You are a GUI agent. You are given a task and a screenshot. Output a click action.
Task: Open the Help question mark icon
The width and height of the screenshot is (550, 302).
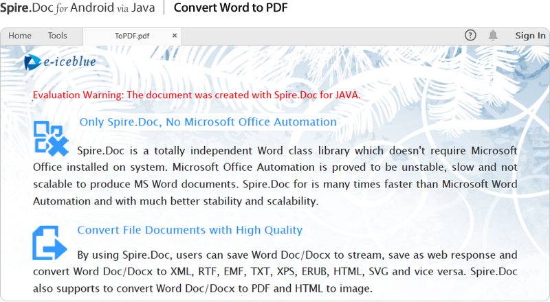(470, 36)
